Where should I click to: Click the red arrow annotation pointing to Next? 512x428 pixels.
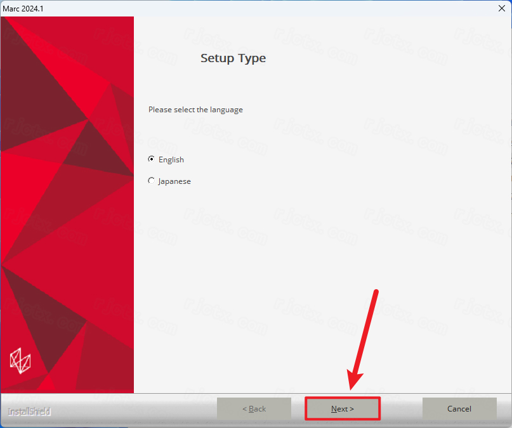(x=363, y=339)
